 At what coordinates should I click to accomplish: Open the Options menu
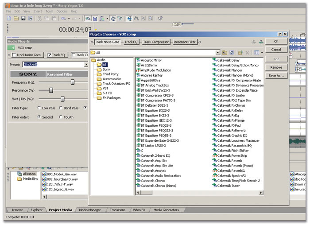(x=62, y=11)
